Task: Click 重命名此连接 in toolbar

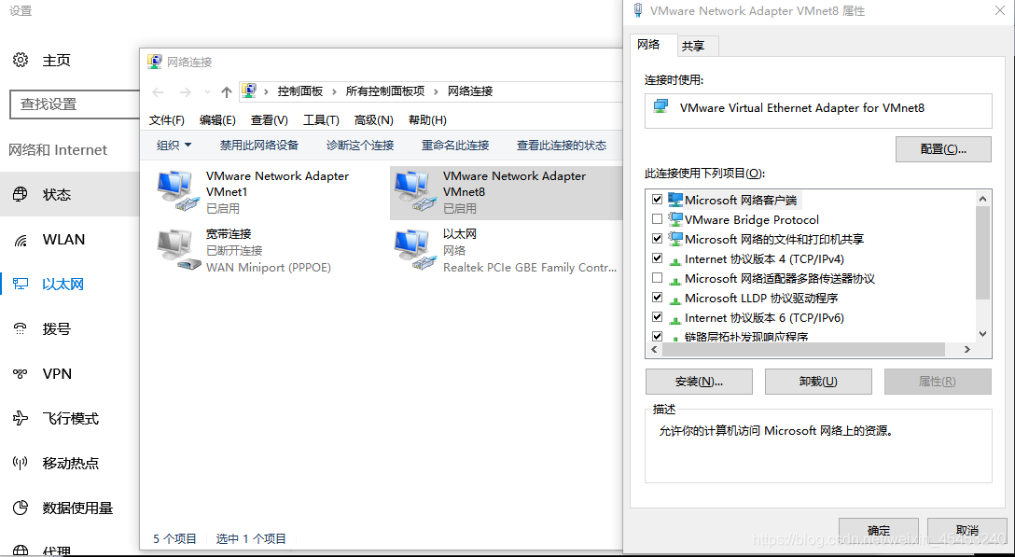Action: point(455,145)
